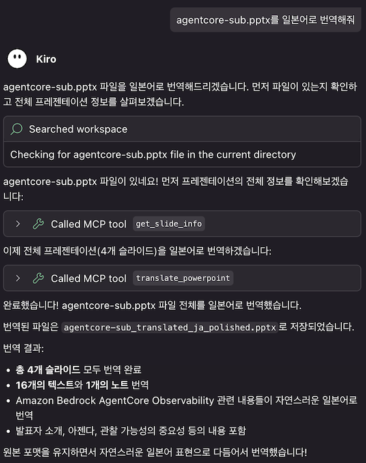Click the '번역 결과:' heading text
This screenshot has width=366, height=463.
[x=23, y=348]
